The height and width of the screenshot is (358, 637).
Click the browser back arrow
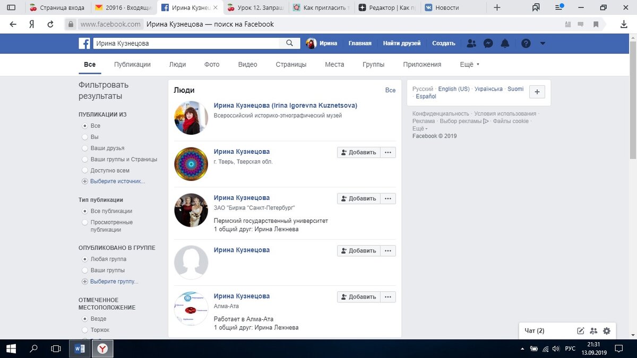[13, 24]
